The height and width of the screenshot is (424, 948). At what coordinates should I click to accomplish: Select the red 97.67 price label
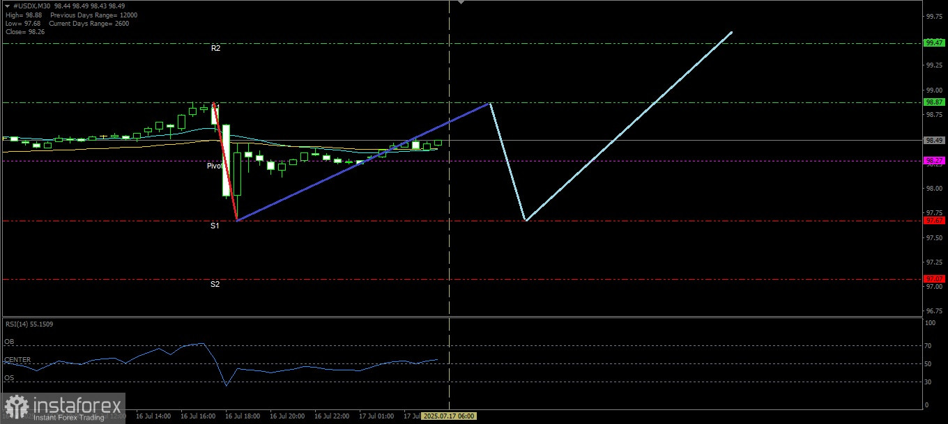tap(934, 220)
